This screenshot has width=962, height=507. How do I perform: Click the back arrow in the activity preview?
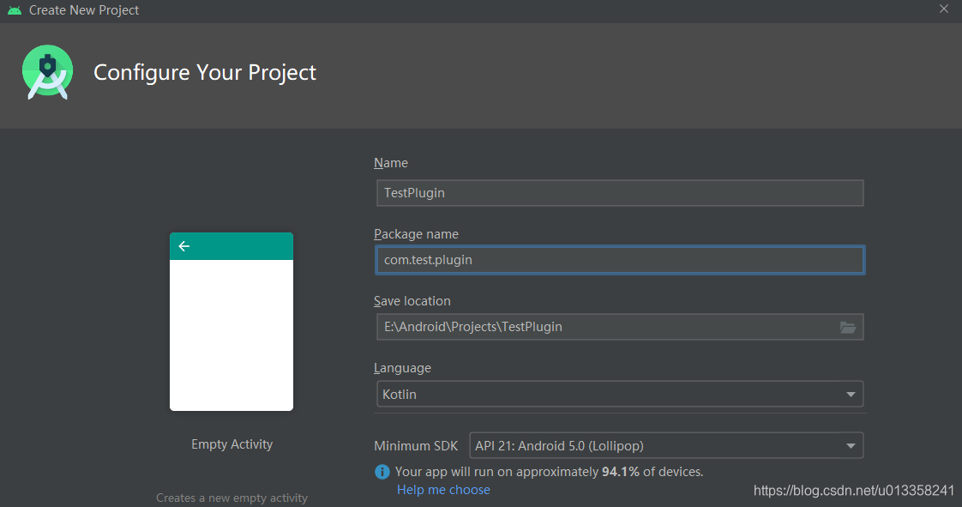pos(183,246)
